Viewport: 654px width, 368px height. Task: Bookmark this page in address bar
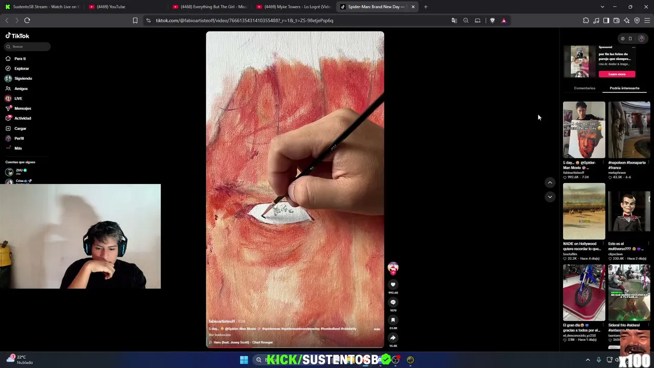click(135, 20)
